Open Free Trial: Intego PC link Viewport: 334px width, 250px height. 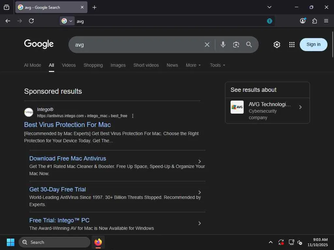pos(59,220)
